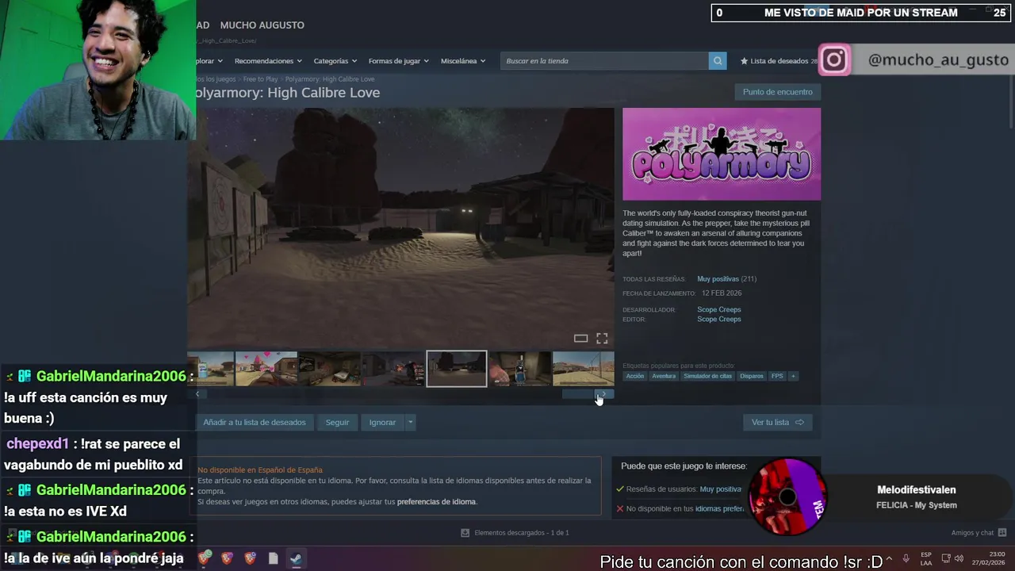The height and width of the screenshot is (571, 1015).
Task: Select the character close-up thumbnail
Action: (519, 369)
